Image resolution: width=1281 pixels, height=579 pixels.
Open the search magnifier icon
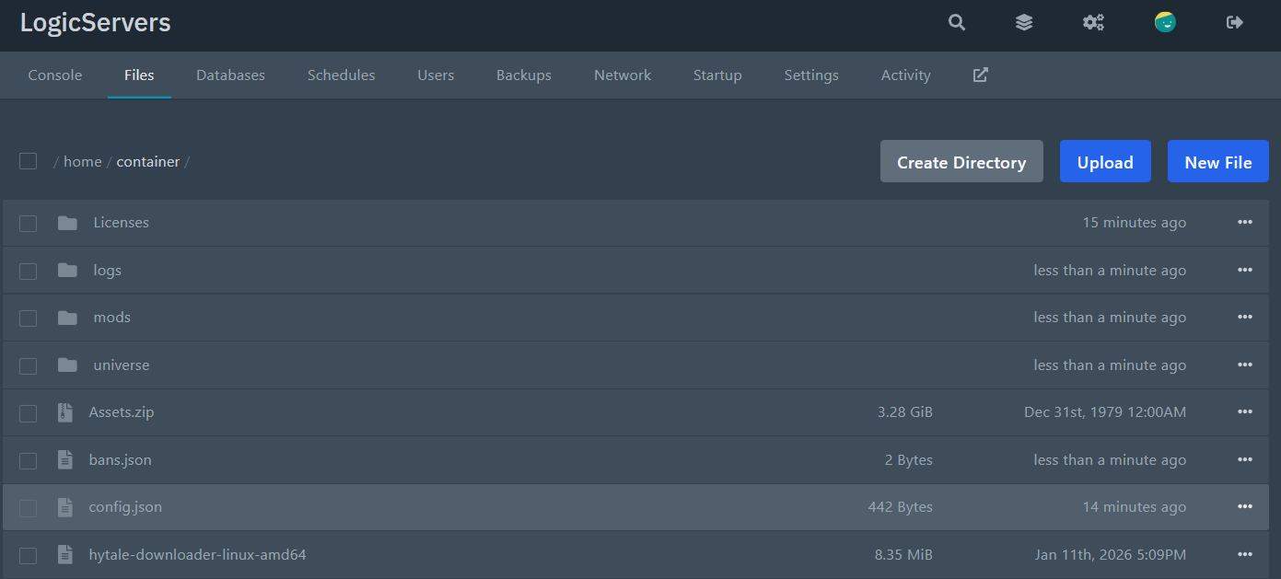tap(956, 21)
